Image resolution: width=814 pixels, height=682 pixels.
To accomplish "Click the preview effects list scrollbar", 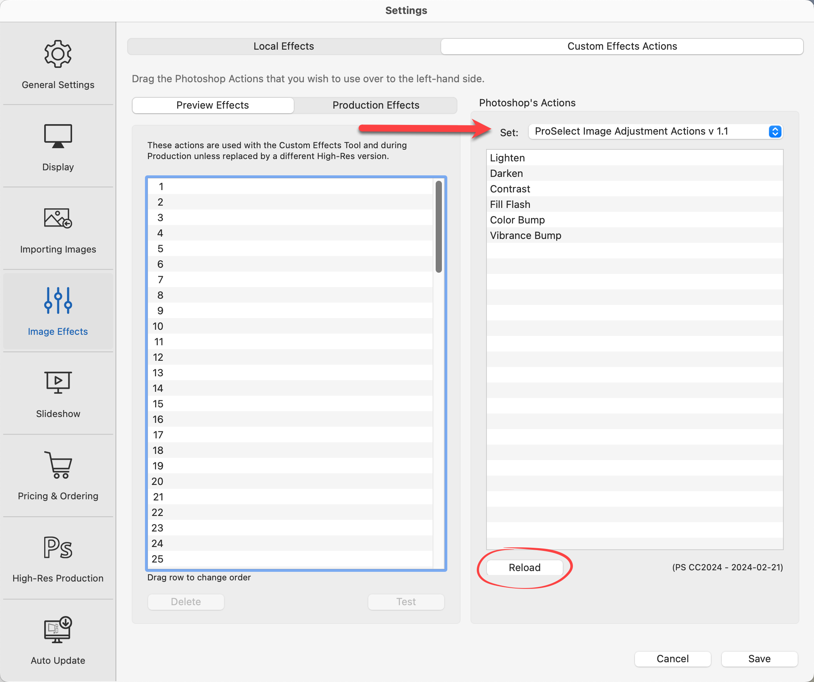I will [438, 227].
